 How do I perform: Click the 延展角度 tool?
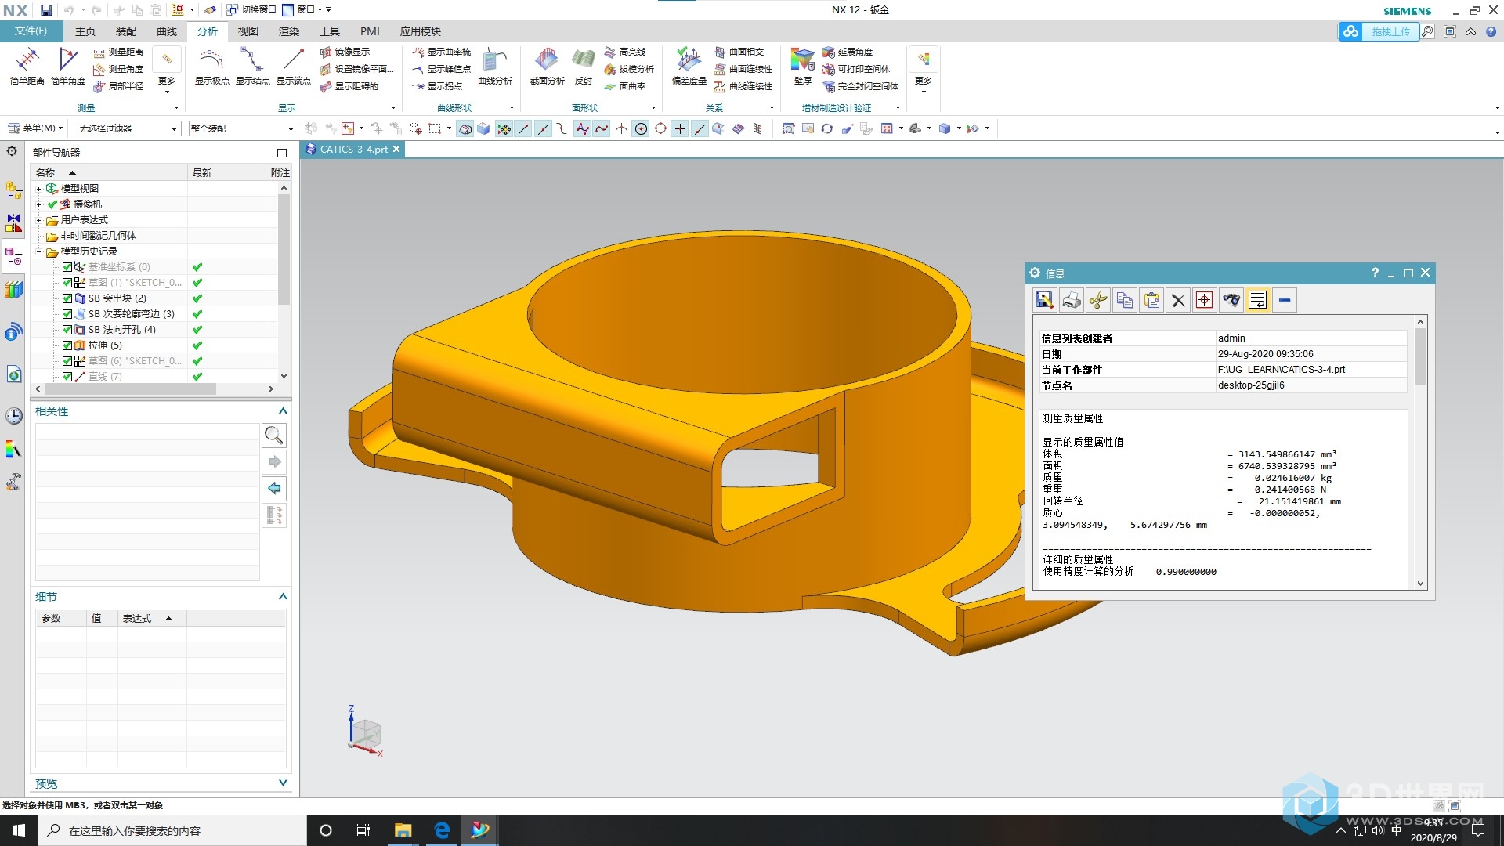848,52
